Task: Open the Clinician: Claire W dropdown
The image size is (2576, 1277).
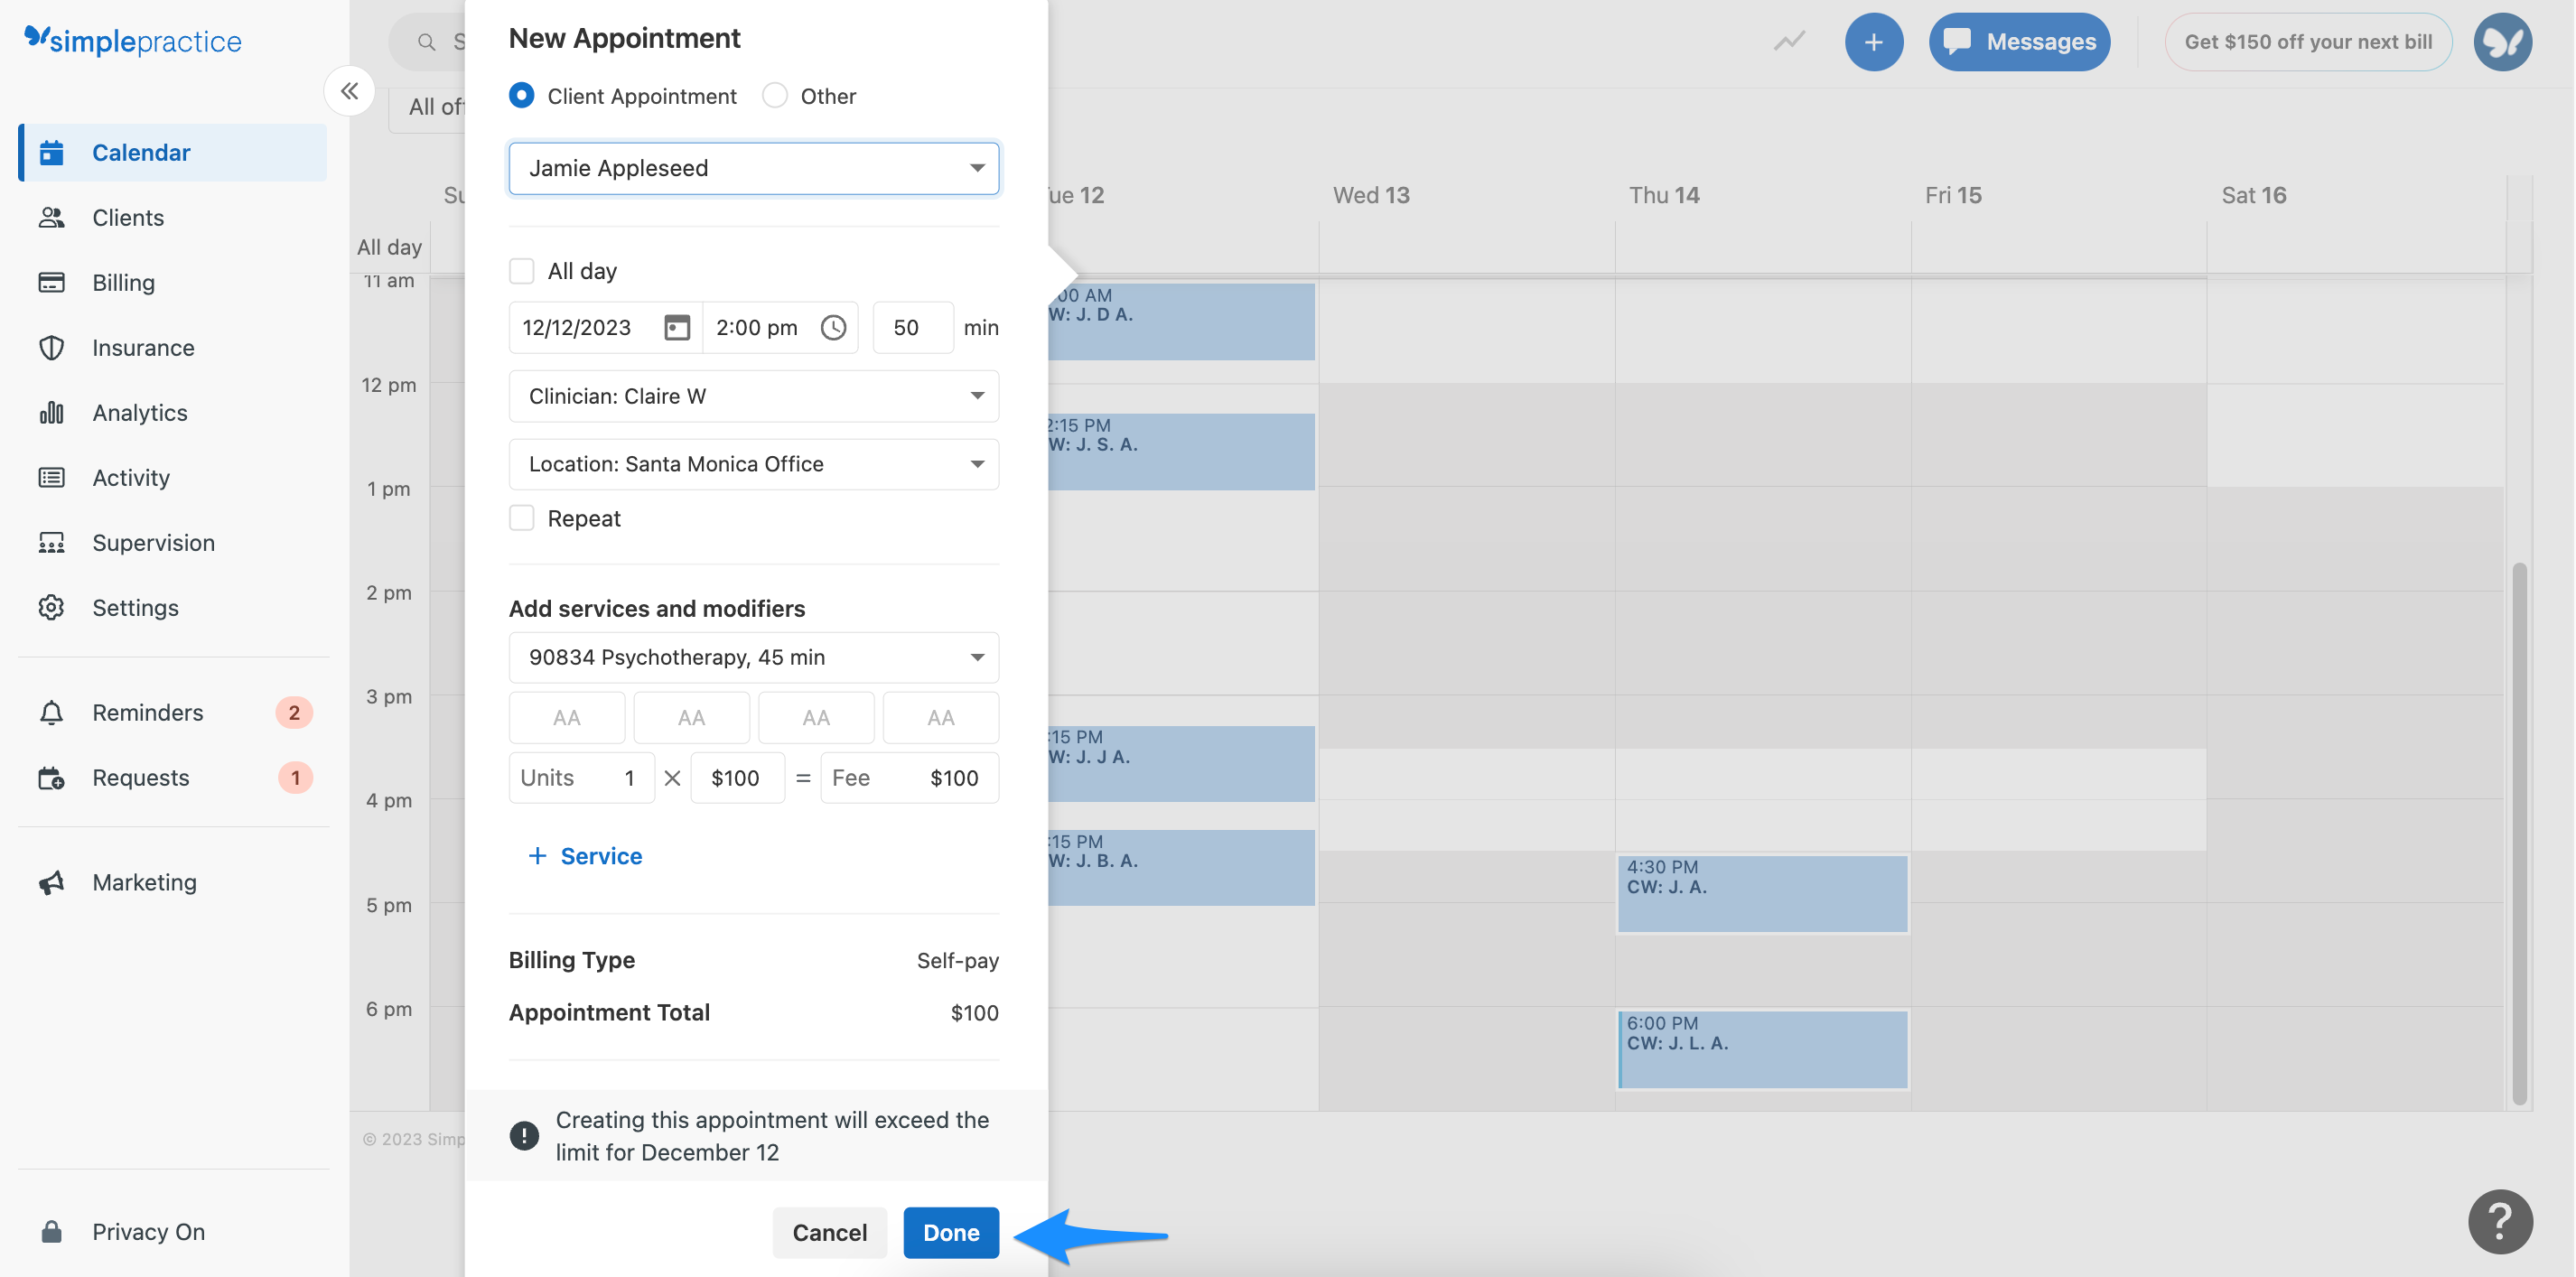Action: pyautogui.click(x=753, y=396)
